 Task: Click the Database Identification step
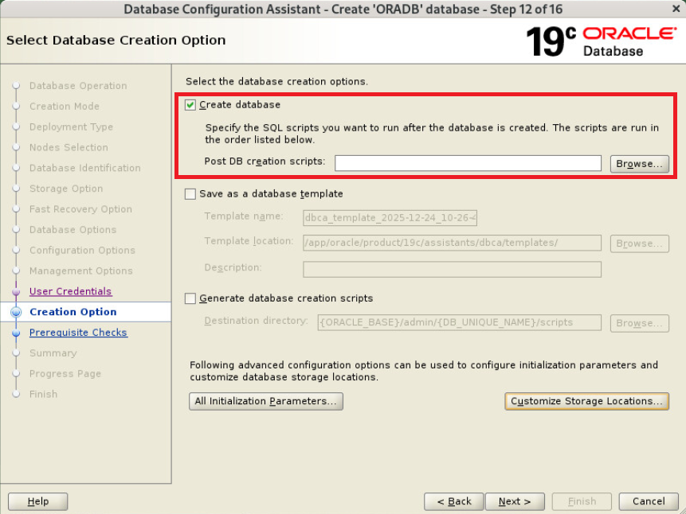coord(85,168)
